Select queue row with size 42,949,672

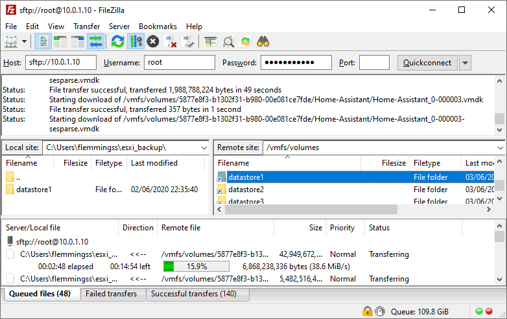tap(248, 254)
